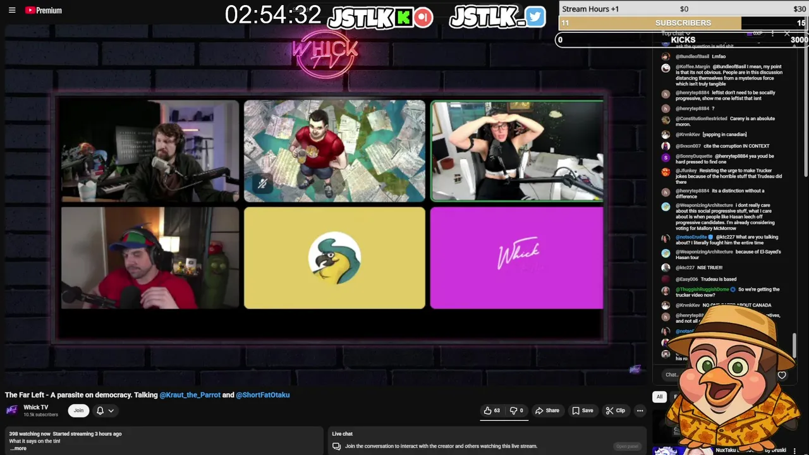
Task: Click 'NSE TRUE!!!' message by @ktc227
Action: pos(710,267)
